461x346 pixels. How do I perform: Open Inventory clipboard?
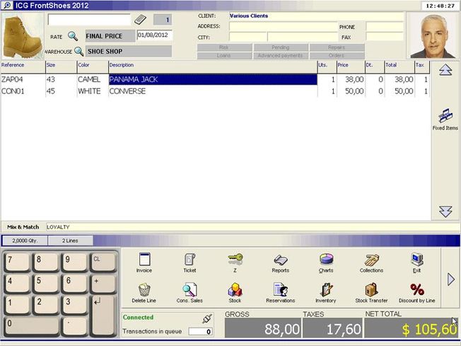pyautogui.click(x=326, y=293)
